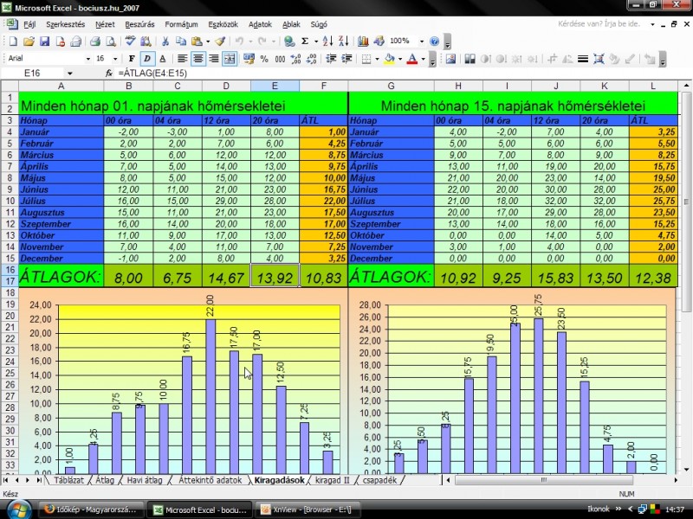Toggle right text alignment

point(213,59)
